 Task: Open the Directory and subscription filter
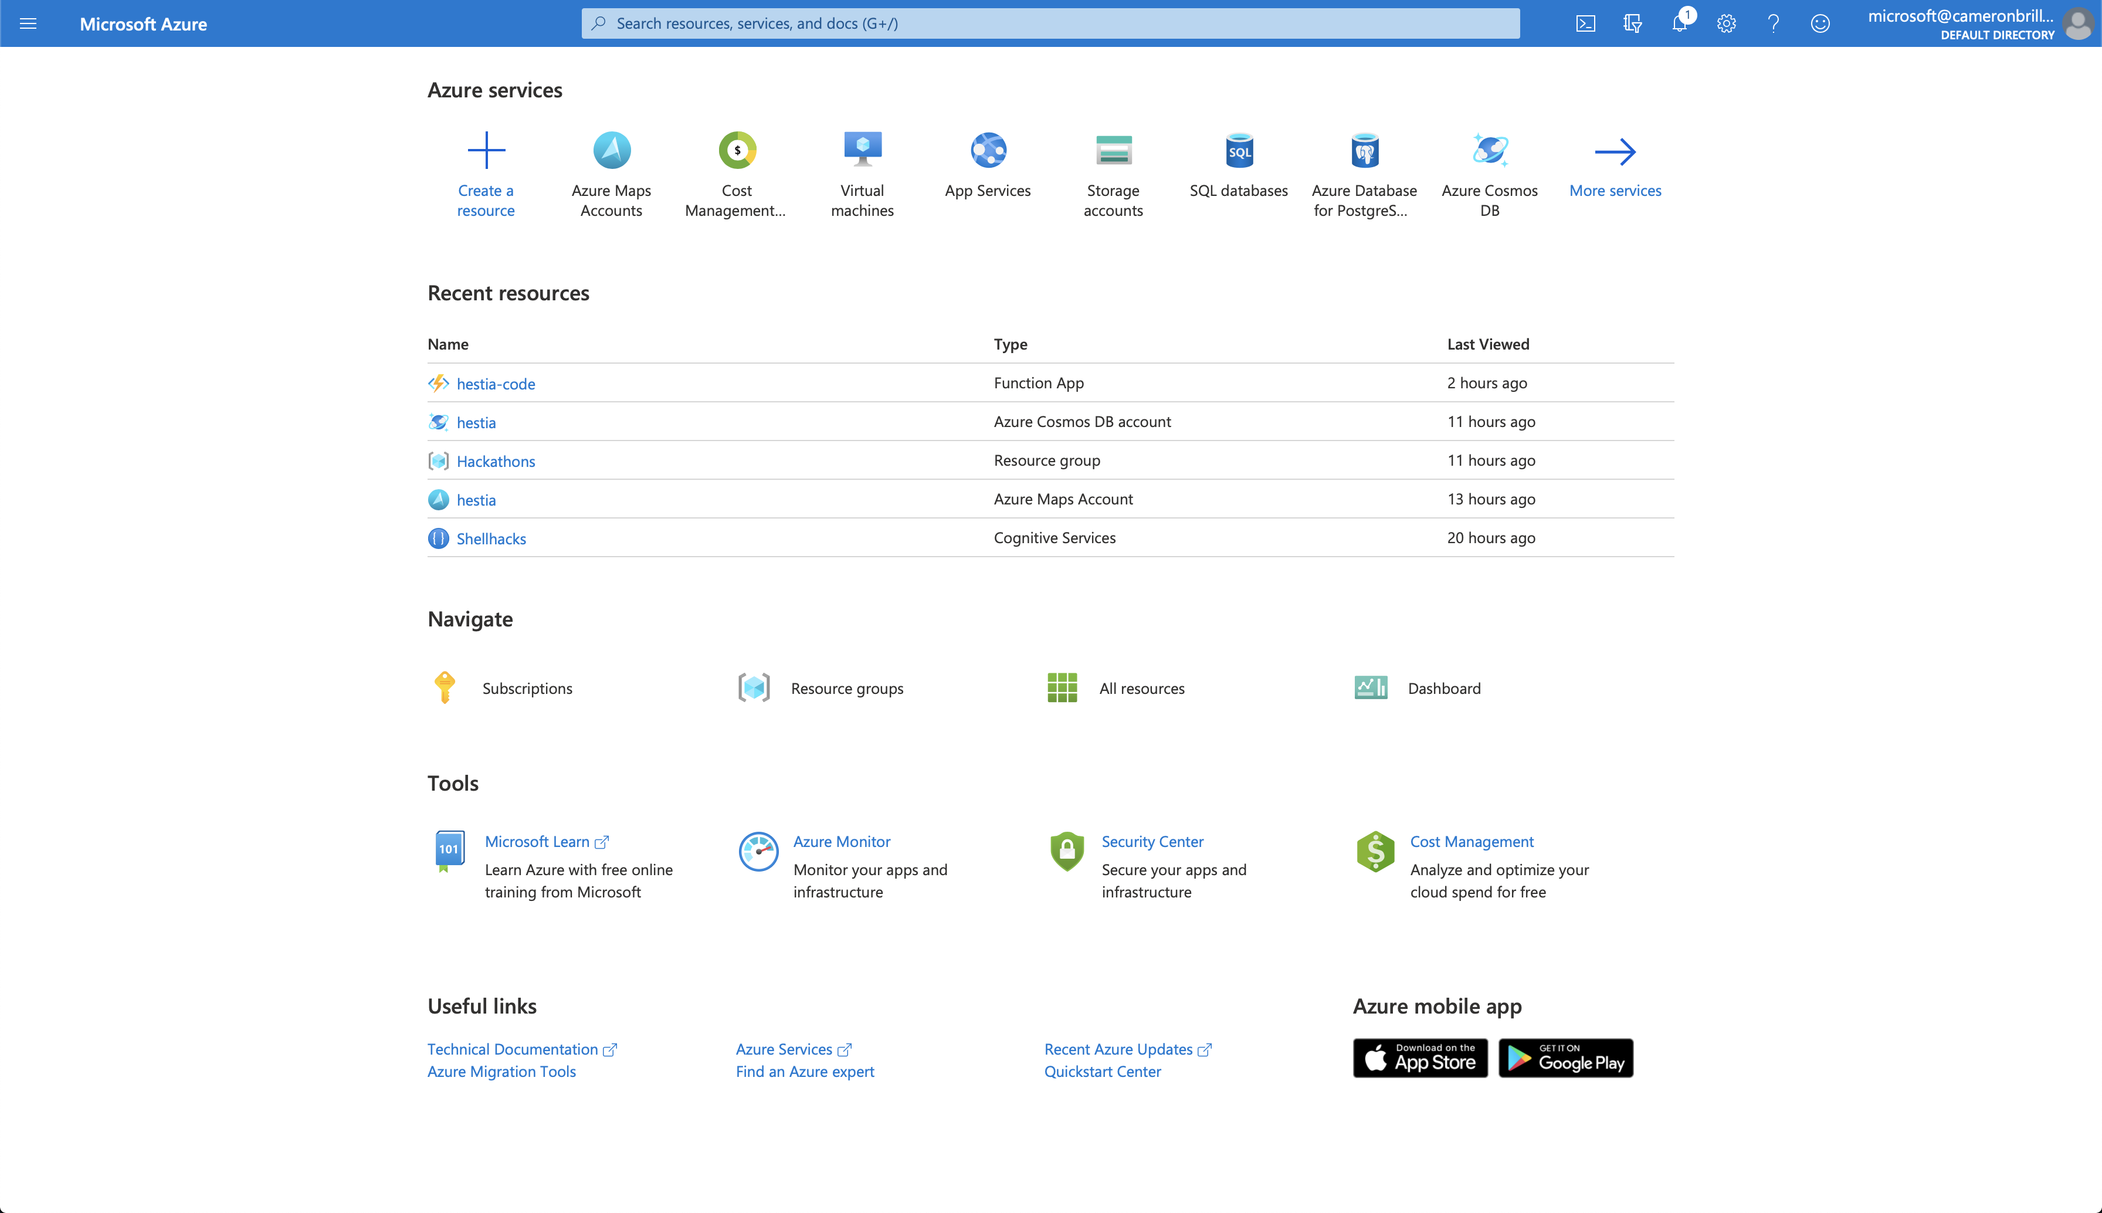click(1632, 23)
